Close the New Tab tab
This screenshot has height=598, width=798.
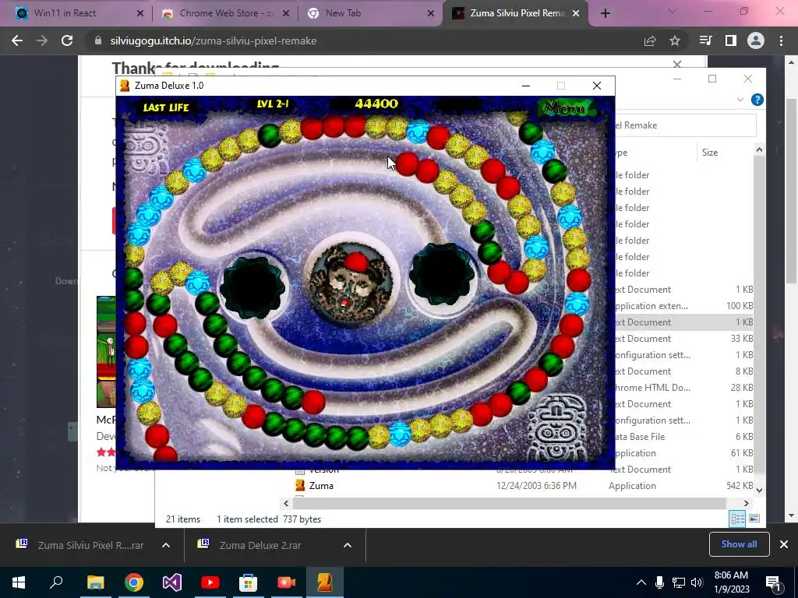pos(431,13)
